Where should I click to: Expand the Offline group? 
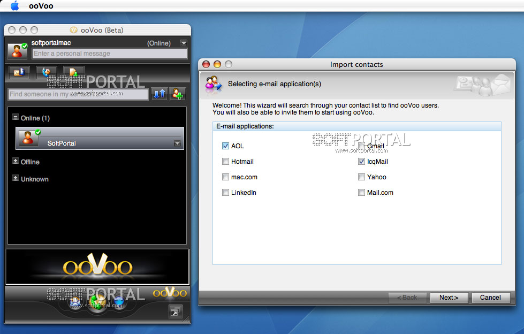click(16, 161)
